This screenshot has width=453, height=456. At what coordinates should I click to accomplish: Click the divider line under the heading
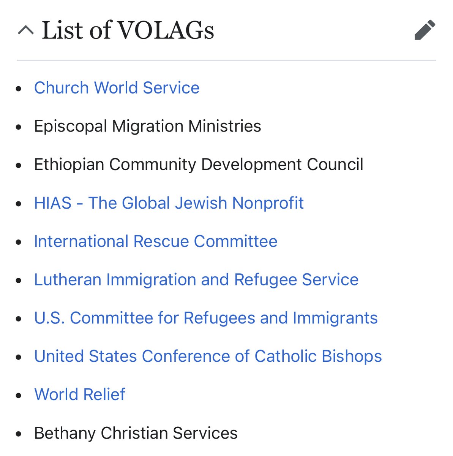tap(226, 60)
